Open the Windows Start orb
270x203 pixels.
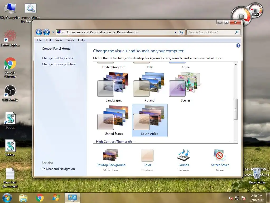click(x=7, y=198)
